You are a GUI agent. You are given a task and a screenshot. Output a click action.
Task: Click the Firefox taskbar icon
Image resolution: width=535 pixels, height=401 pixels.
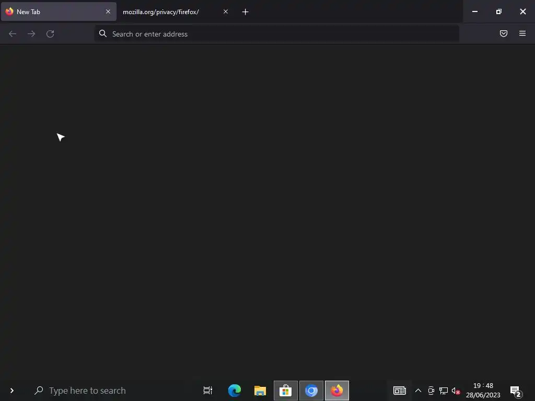[x=337, y=391]
